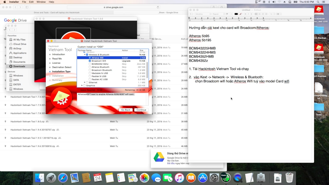The image size is (329, 185).
Task: Check the BCM94352 5Ghz package
Action: 90,64
